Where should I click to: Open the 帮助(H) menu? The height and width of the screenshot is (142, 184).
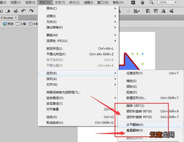pos(118,3)
